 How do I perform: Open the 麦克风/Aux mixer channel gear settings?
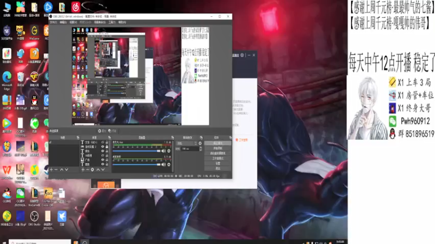point(169,151)
